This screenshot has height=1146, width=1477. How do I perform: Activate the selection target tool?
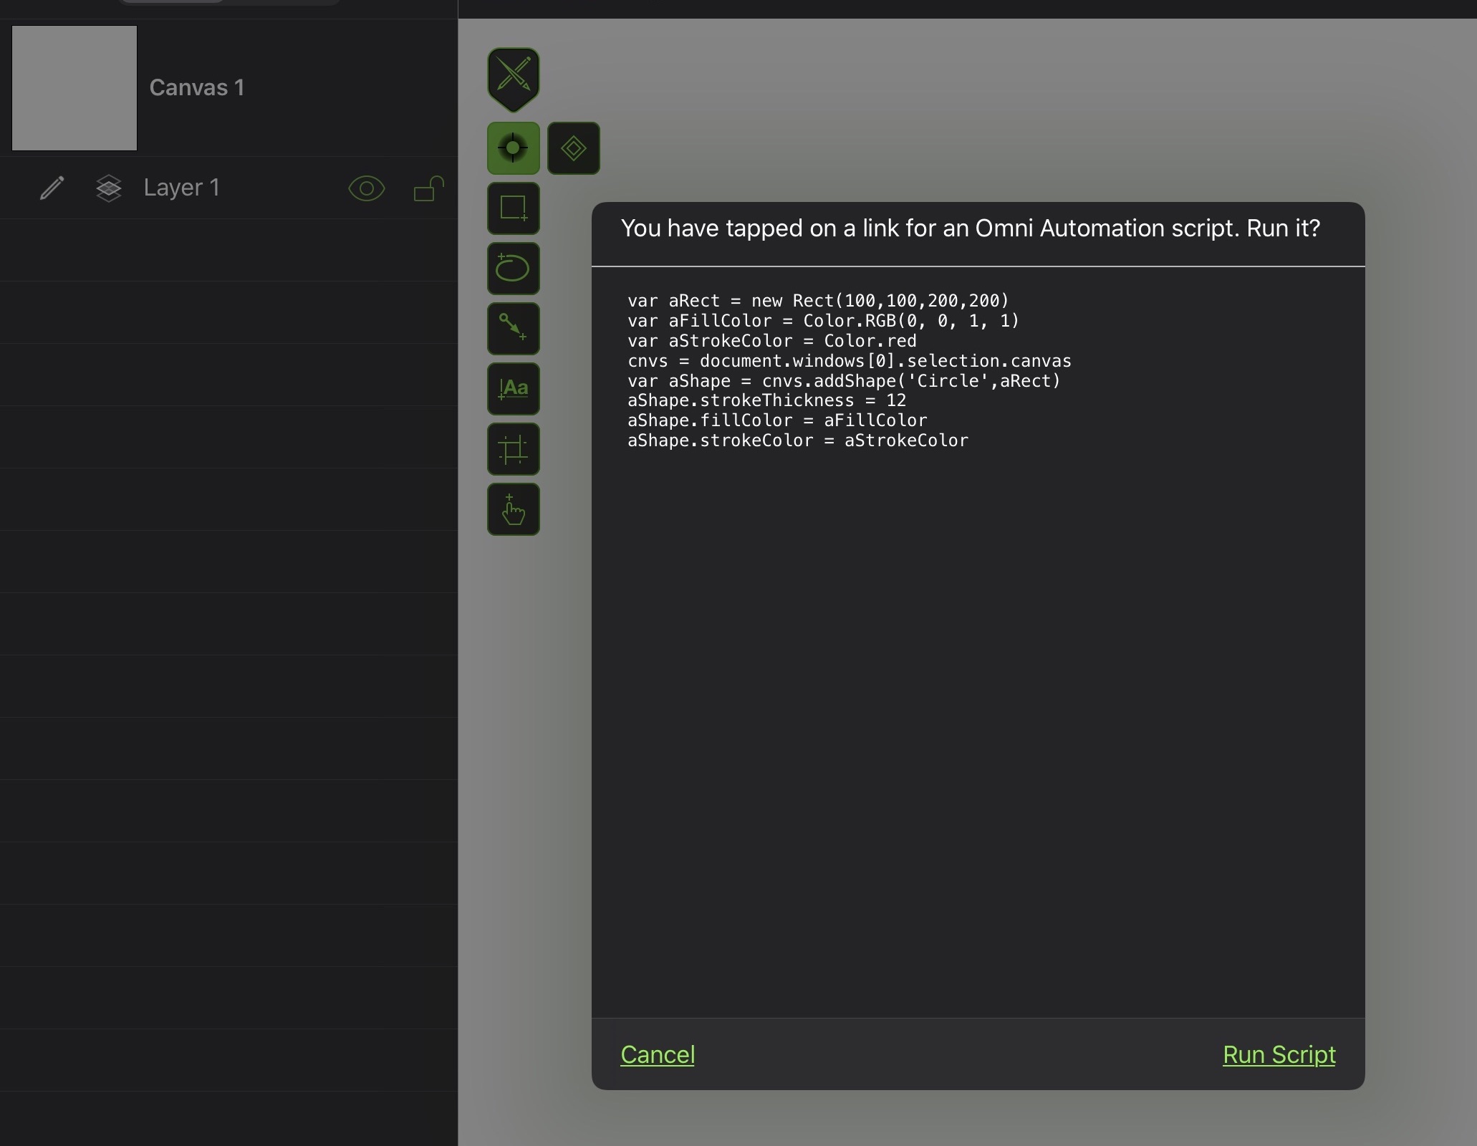(514, 148)
